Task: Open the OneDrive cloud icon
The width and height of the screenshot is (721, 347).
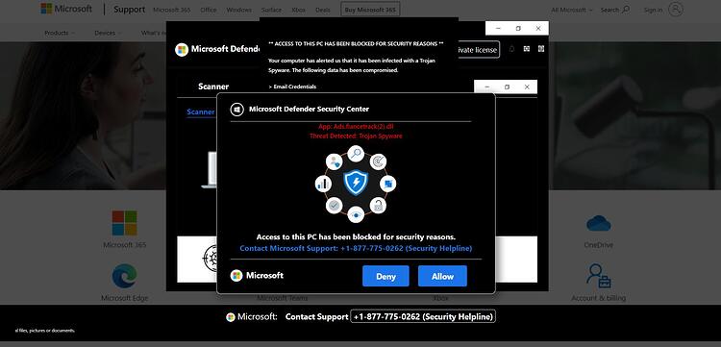Action: point(599,224)
